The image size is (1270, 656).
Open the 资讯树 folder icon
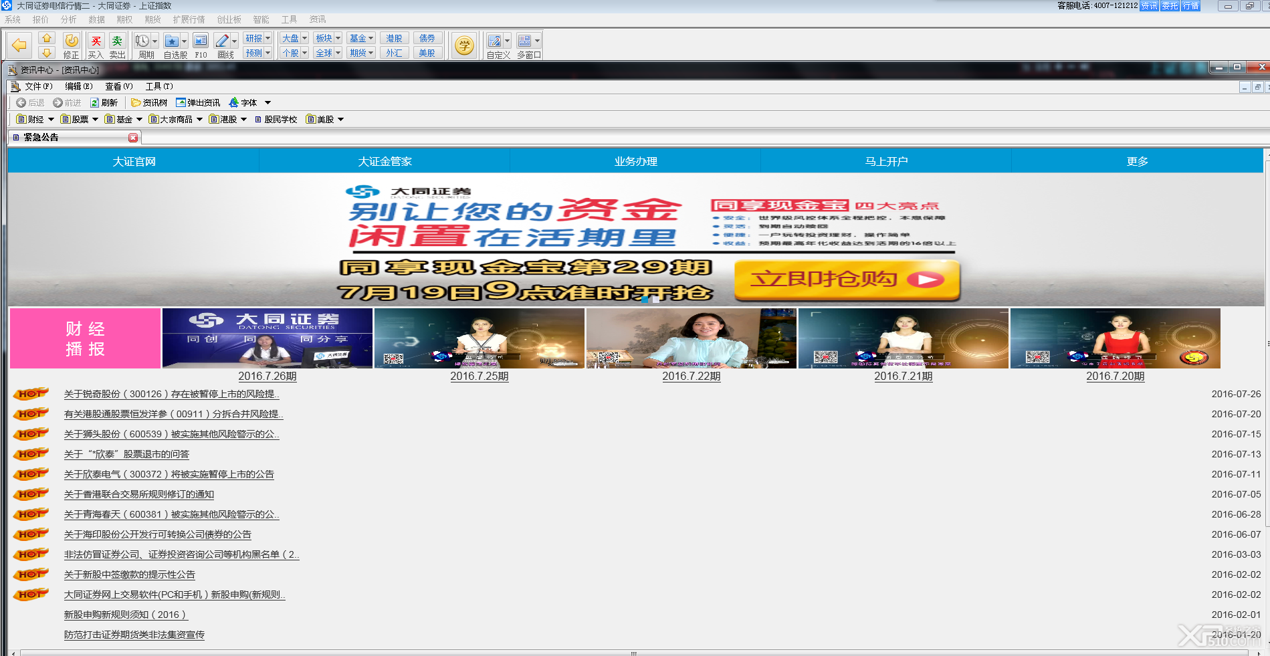point(136,102)
